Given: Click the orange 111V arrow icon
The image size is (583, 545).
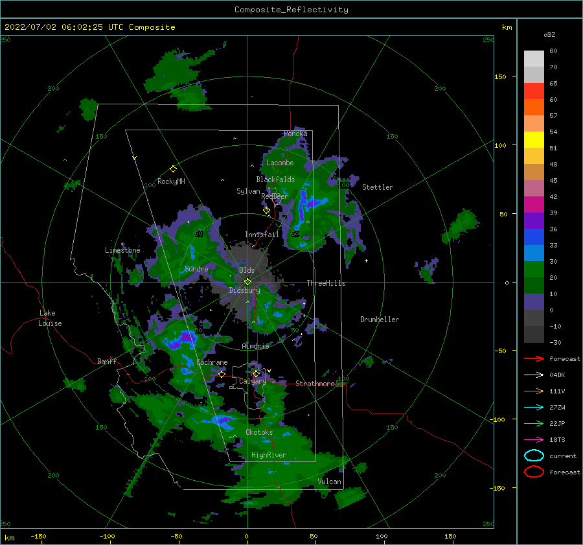Looking at the screenshot, I should coord(534,391).
